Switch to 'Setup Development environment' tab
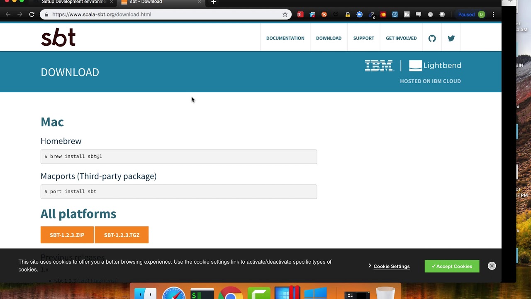 coord(74,2)
